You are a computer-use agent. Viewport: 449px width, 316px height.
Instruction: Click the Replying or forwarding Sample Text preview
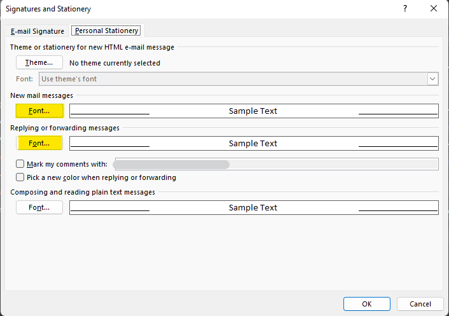(254, 143)
